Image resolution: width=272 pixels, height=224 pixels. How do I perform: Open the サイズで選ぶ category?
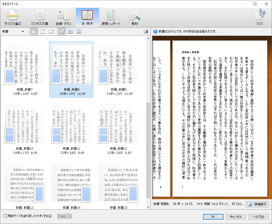[x=13, y=17]
